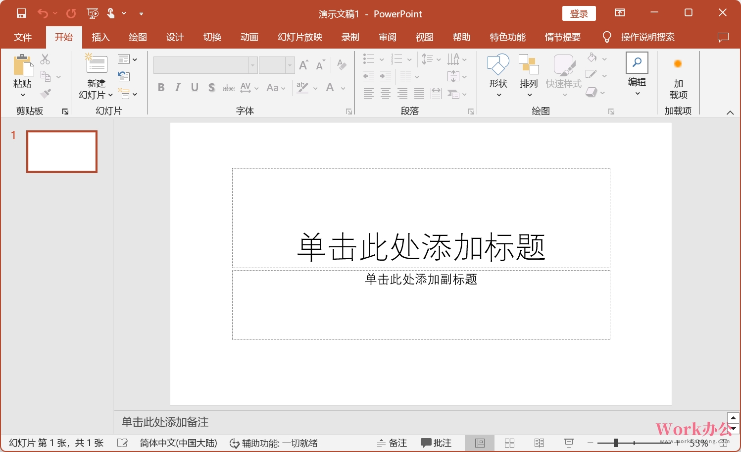The width and height of the screenshot is (741, 452).
Task: Undo the last action
Action: click(x=43, y=13)
